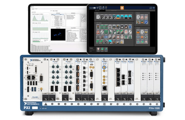This screenshot has width=185, height=120.
Task: Select the green Y-shaped lane fork tile
Action: click(126, 37)
